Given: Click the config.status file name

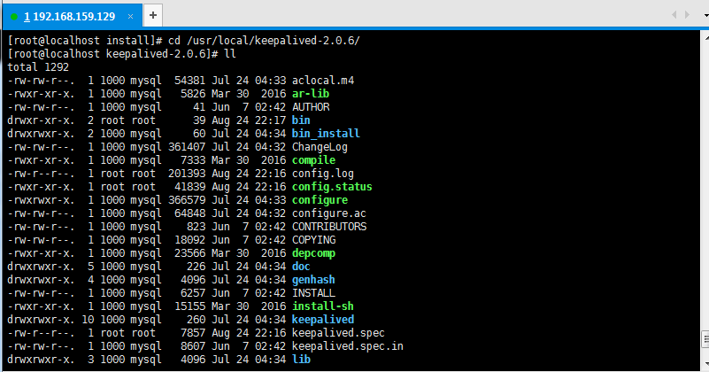Looking at the screenshot, I should click(x=332, y=187).
